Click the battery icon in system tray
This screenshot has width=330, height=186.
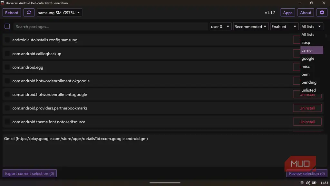point(315,183)
